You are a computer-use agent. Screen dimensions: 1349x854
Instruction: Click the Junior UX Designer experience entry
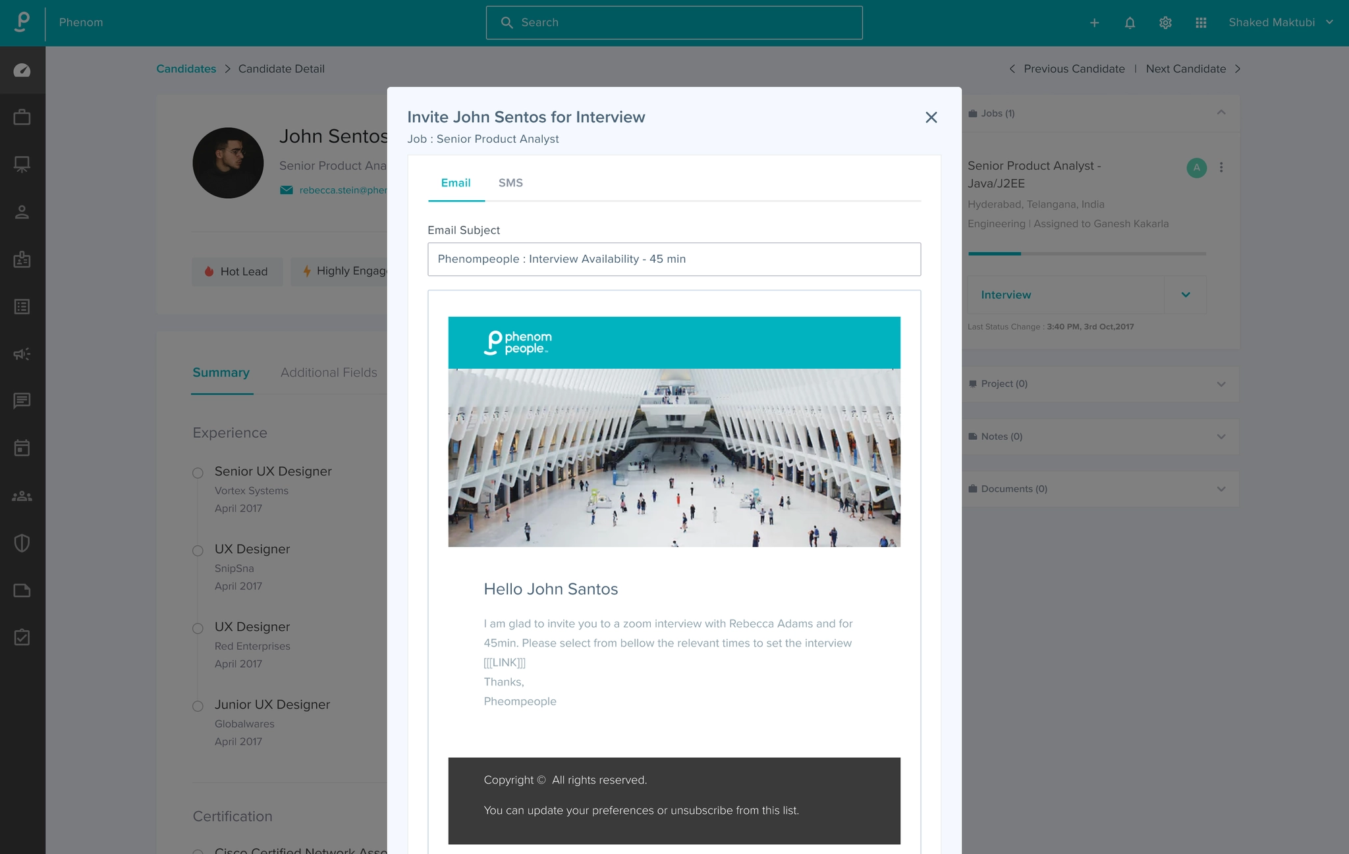click(x=272, y=705)
